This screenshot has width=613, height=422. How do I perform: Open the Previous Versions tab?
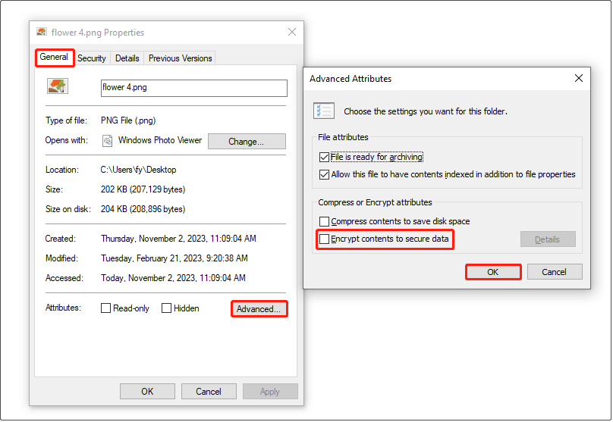[x=181, y=58]
